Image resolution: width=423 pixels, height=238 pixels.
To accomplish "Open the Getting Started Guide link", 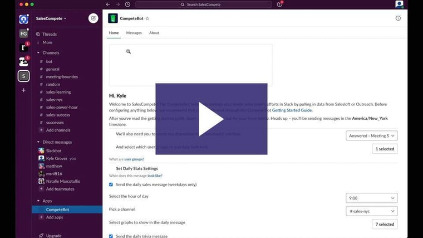I will click(292, 110).
